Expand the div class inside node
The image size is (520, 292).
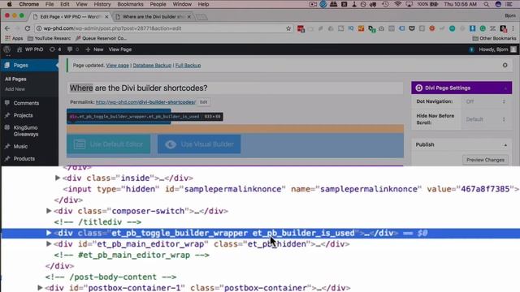58,178
